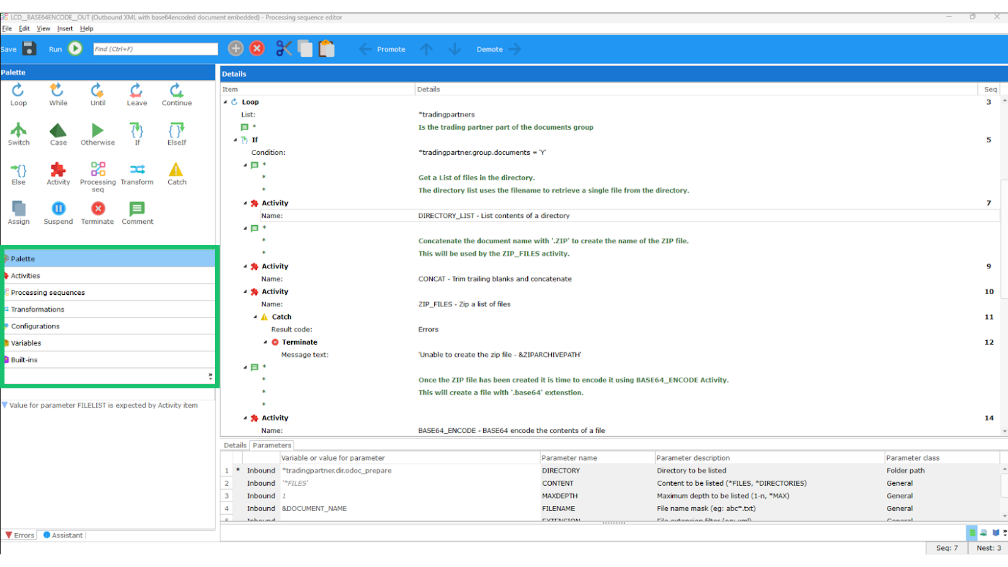1008x567 pixels.
Task: Collapse the ZIP_FILES Activity node
Action: coord(245,292)
